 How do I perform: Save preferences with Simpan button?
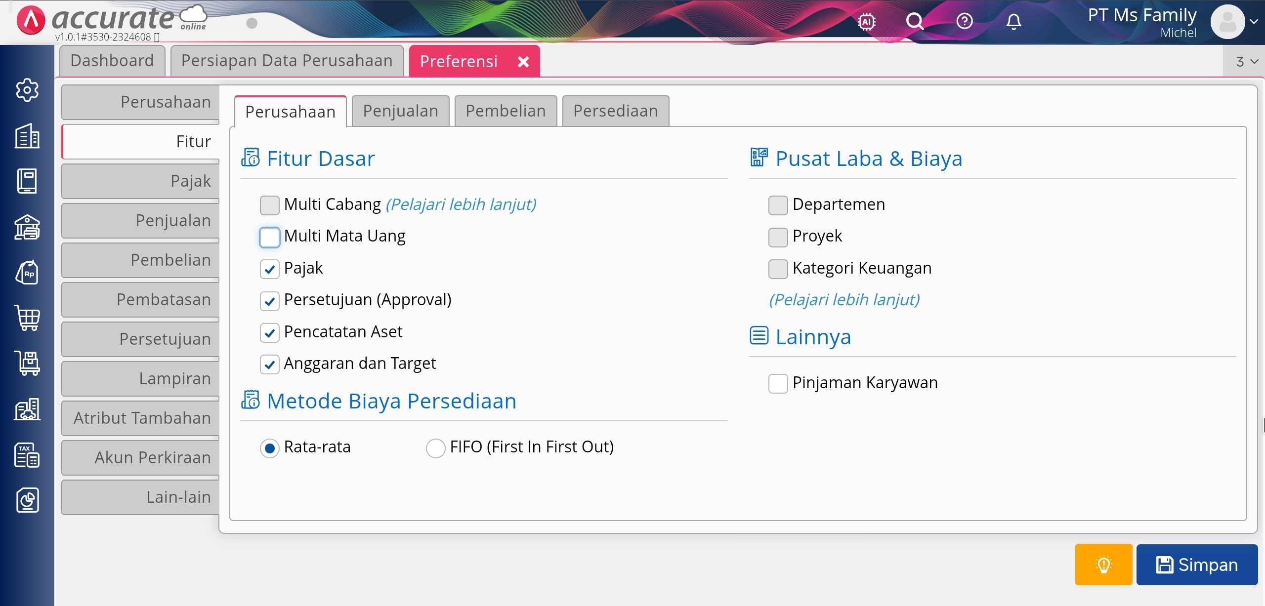pyautogui.click(x=1196, y=565)
